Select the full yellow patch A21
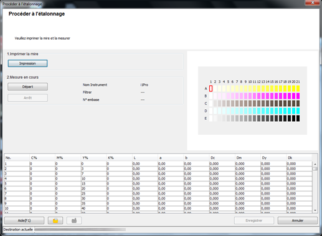This screenshot has height=236, width=322. click(x=298, y=88)
